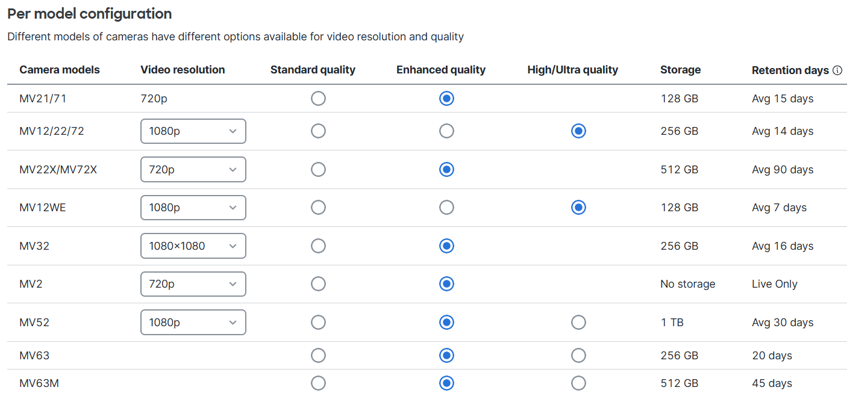This screenshot has height=396, width=847.
Task: Click the High/Ultra quality MV12WE radio
Action: tap(578, 208)
